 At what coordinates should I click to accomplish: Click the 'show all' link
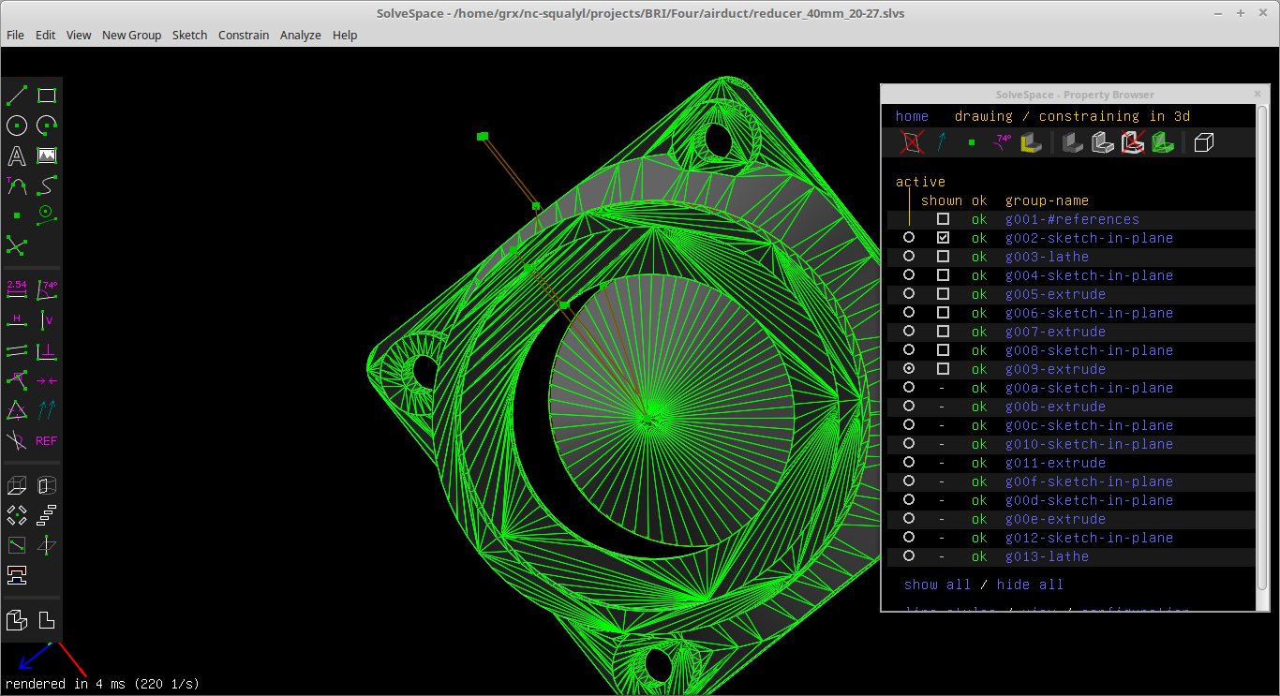pos(937,585)
